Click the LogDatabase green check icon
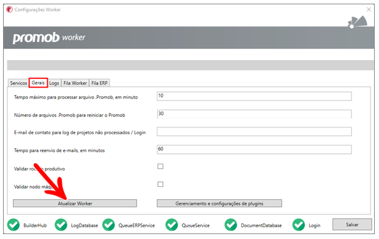This screenshot has height=239, width=379. click(x=61, y=225)
